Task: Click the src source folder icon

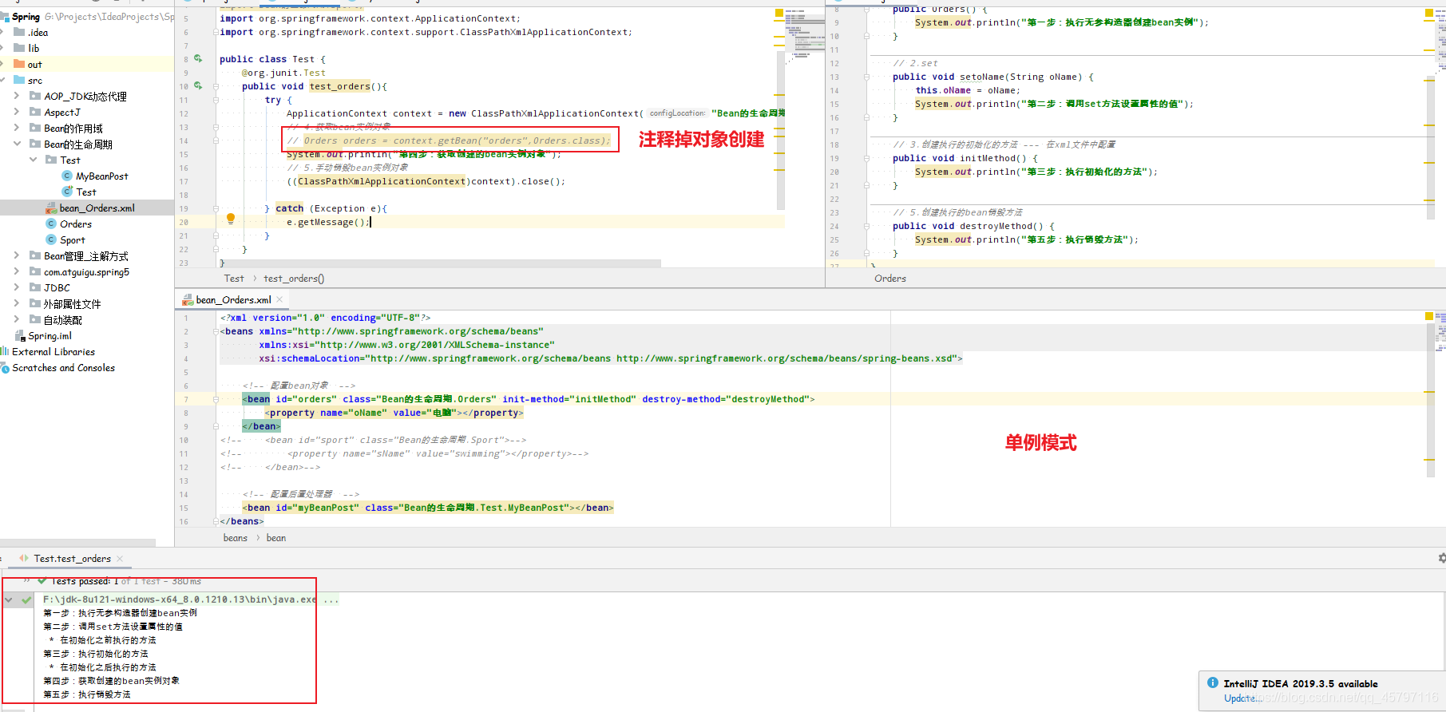Action: tap(19, 80)
